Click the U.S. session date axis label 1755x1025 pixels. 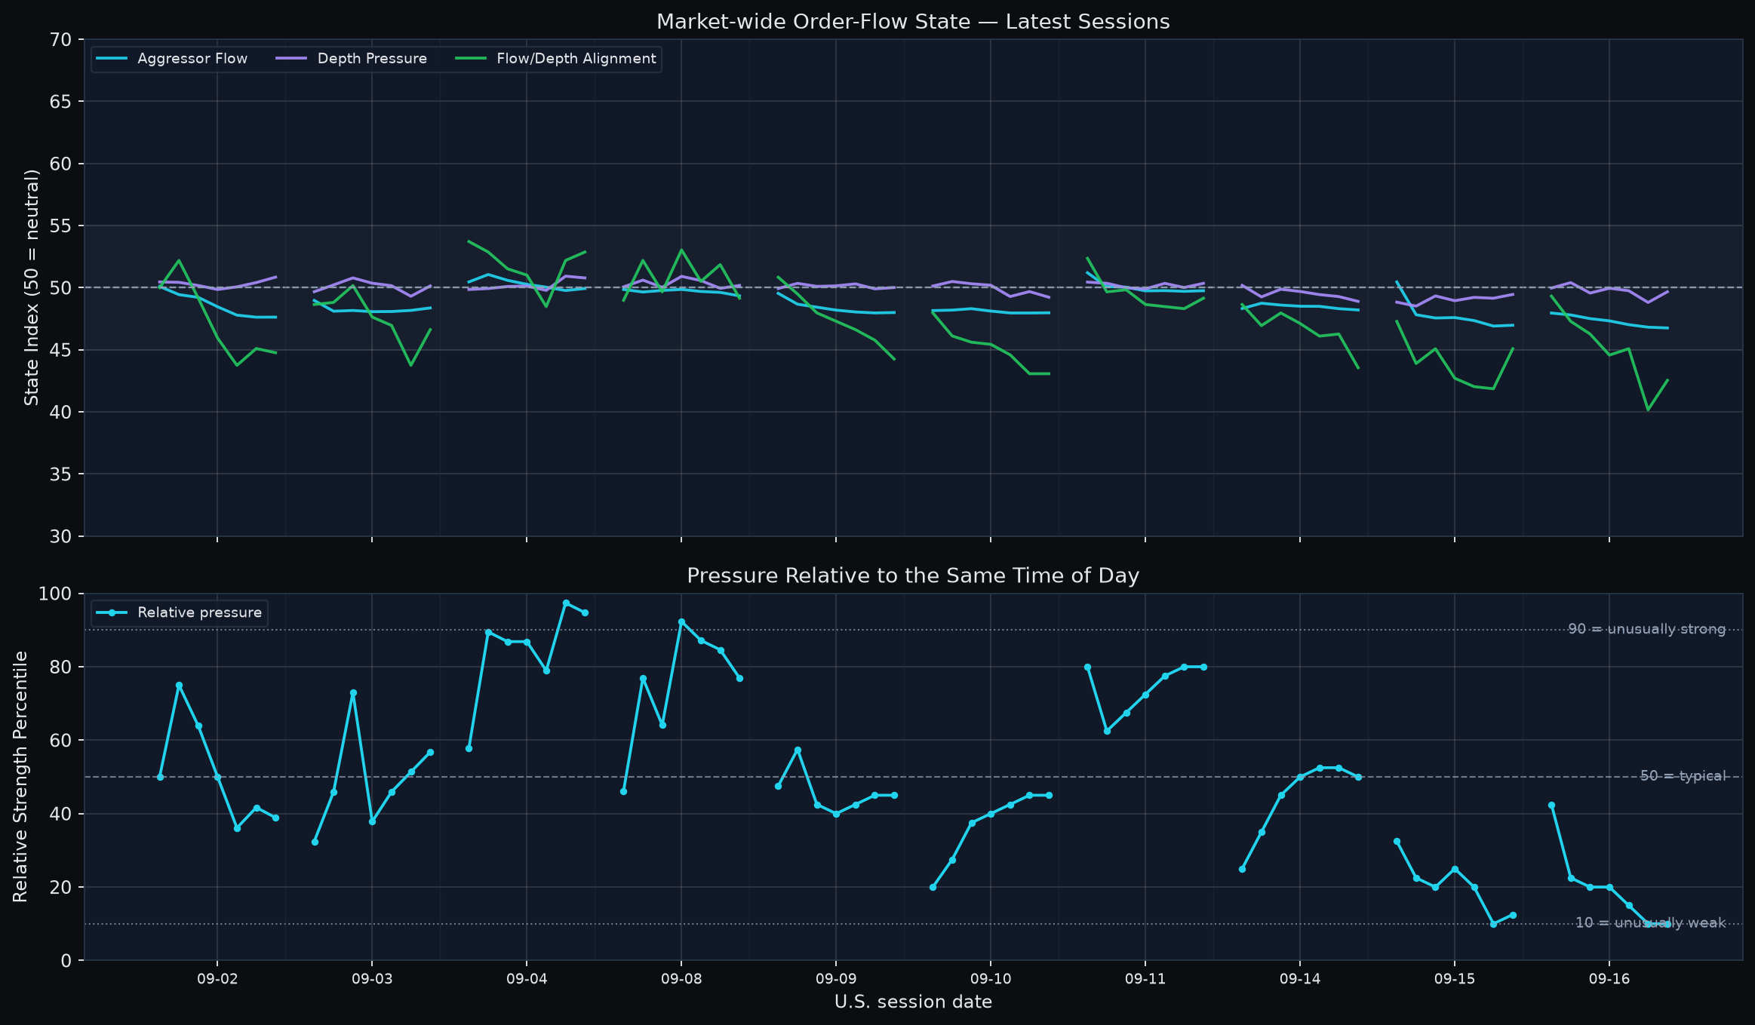tap(913, 1002)
